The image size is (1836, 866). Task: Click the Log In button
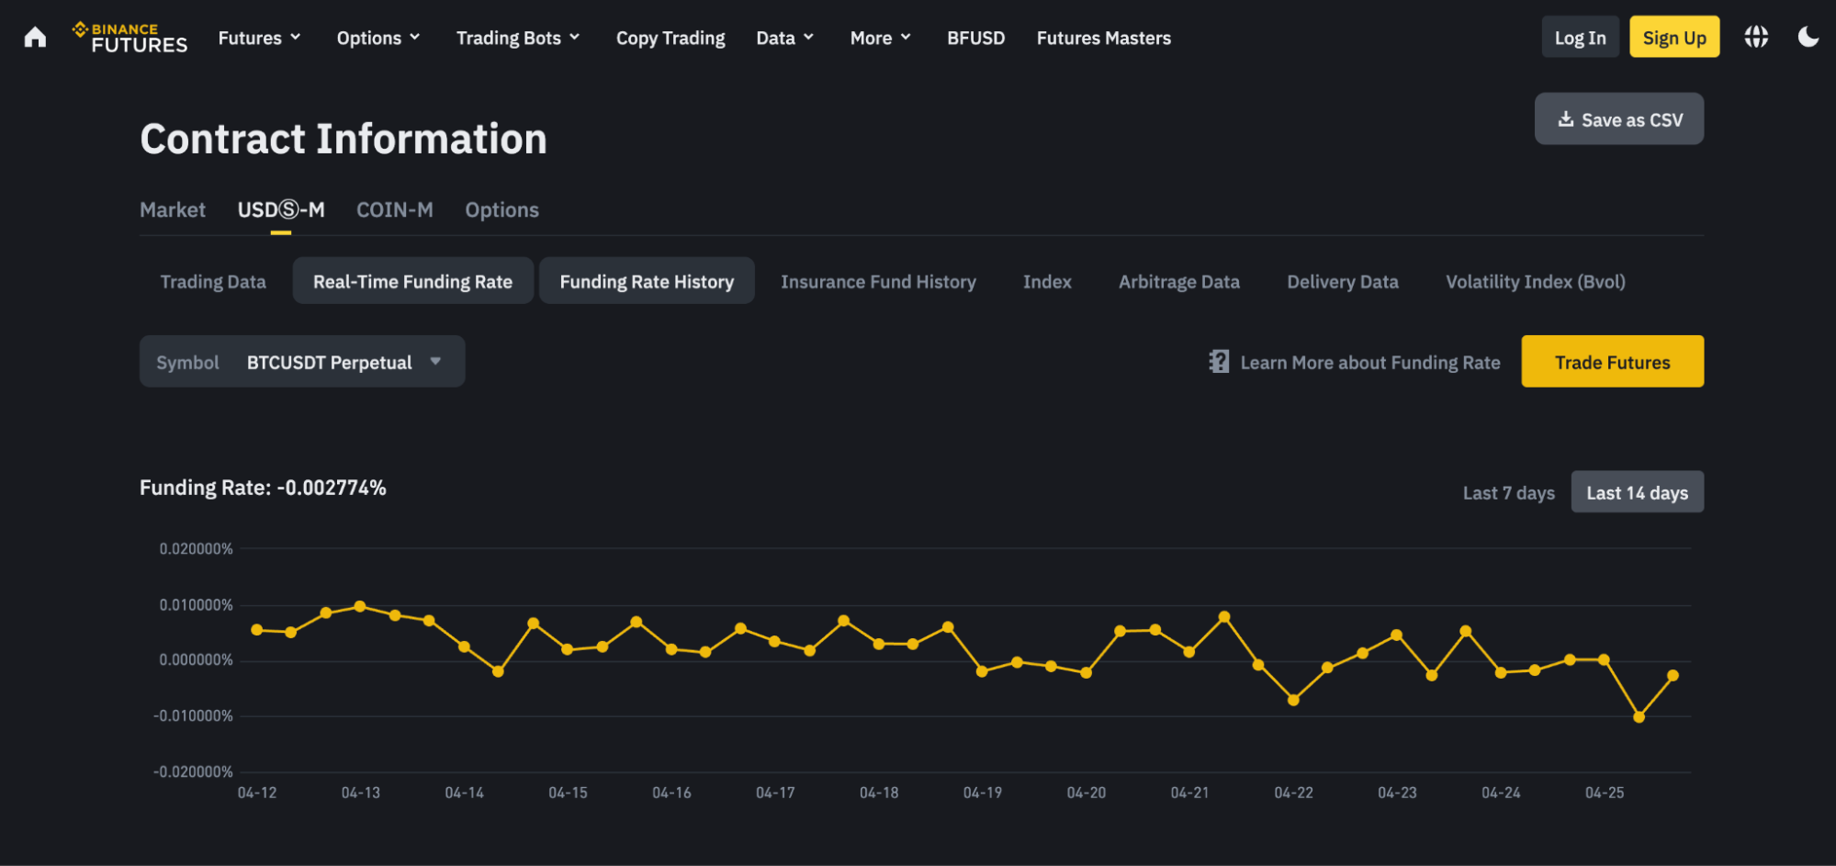pyautogui.click(x=1580, y=38)
